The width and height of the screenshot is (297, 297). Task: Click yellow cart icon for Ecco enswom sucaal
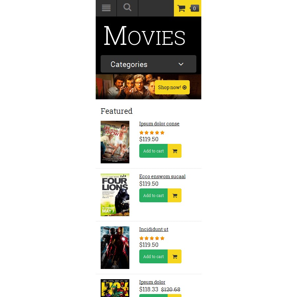tap(175, 195)
